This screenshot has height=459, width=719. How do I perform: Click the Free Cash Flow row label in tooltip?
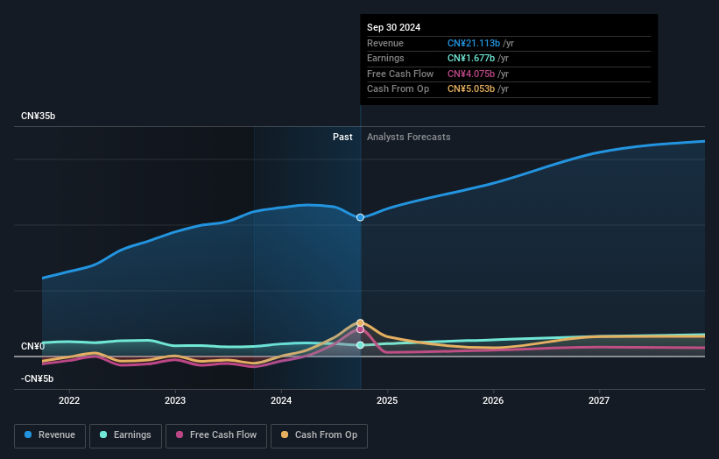(400, 74)
